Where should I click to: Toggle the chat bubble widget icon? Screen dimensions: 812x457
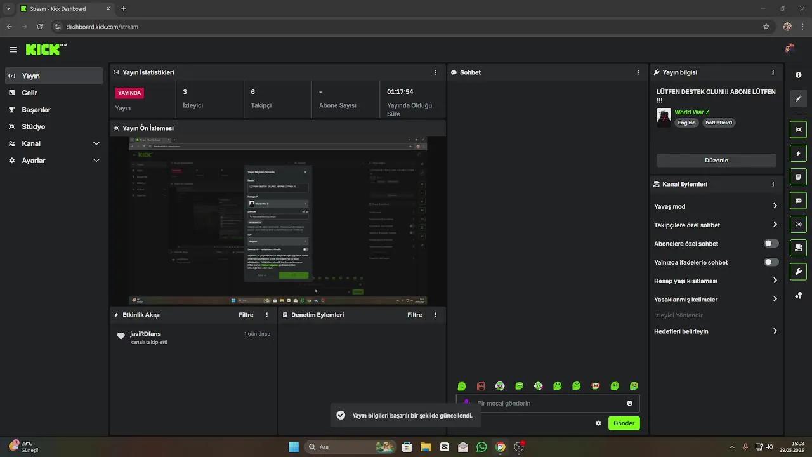(798, 201)
